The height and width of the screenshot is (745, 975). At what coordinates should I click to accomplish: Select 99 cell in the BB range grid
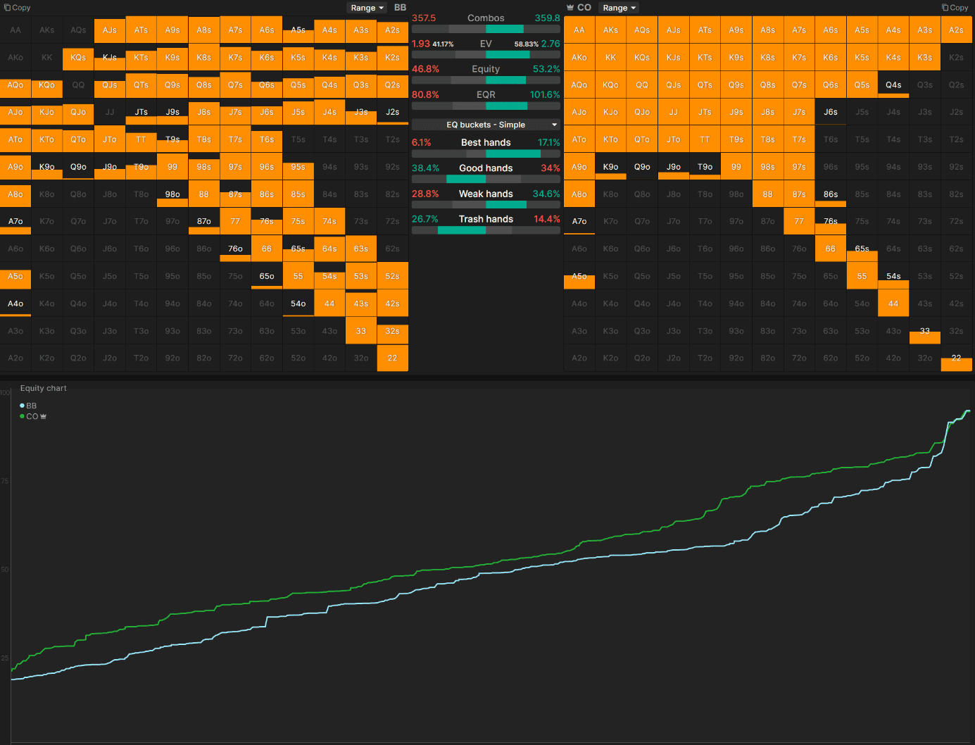(172, 167)
